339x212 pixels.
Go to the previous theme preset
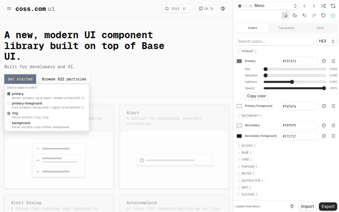pos(305,6)
